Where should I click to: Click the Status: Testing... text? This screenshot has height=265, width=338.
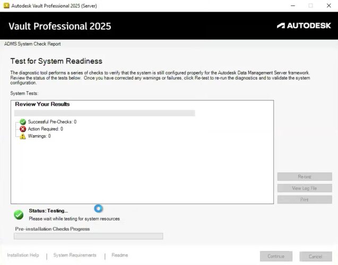click(x=48, y=211)
